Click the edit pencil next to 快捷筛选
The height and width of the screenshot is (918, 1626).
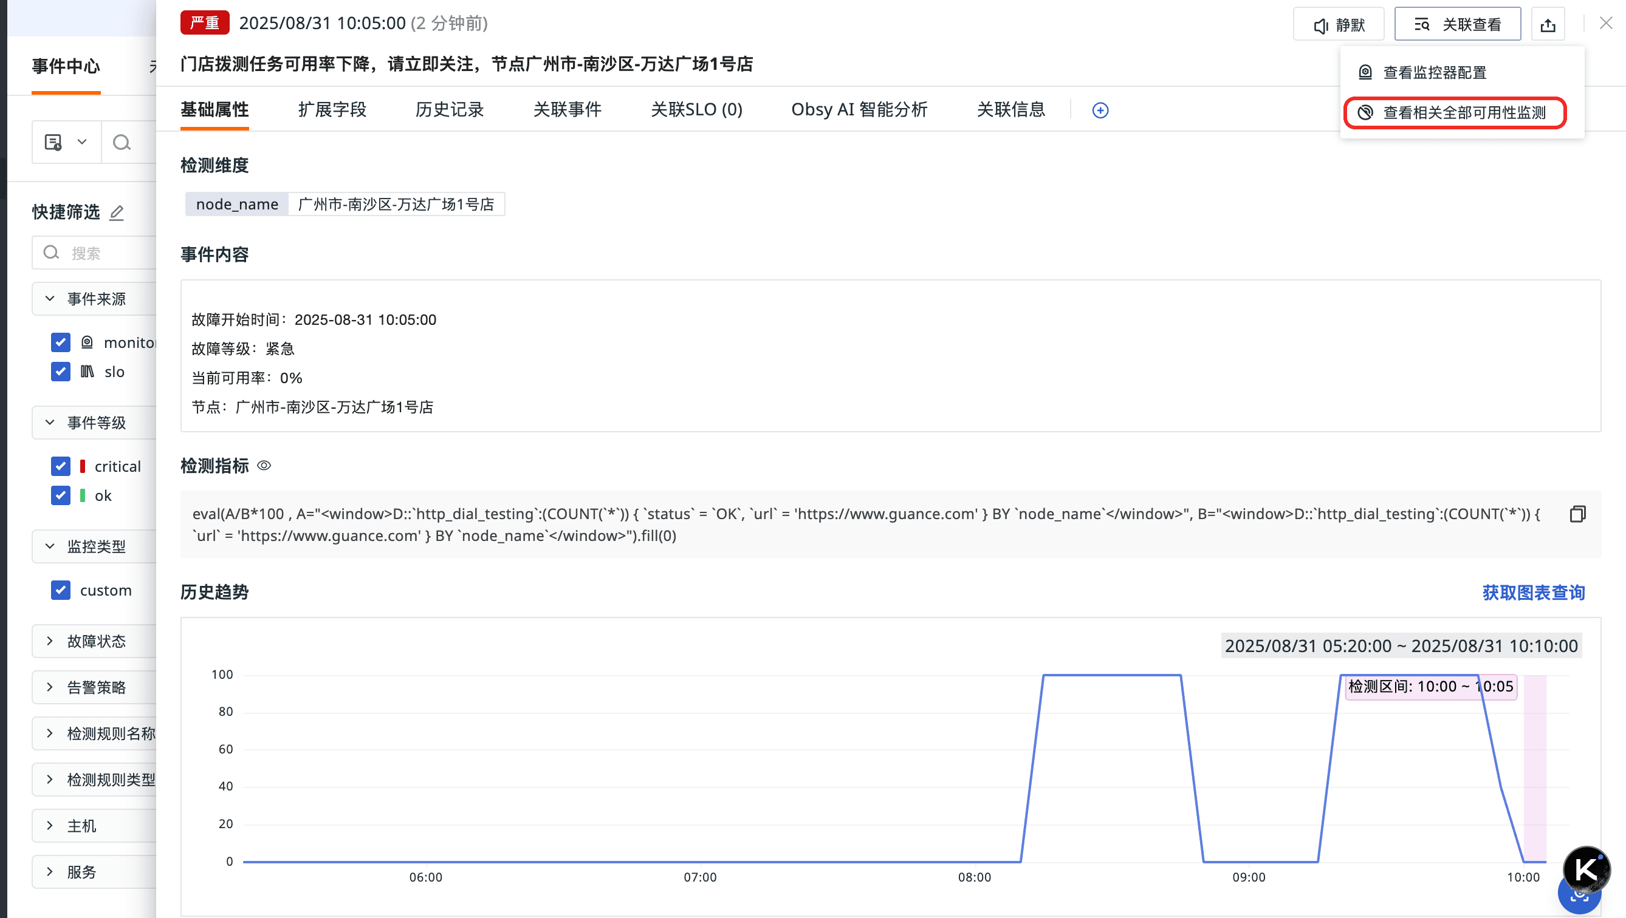(x=117, y=212)
